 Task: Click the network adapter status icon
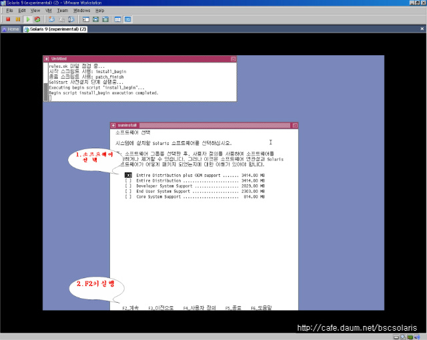pos(410,337)
